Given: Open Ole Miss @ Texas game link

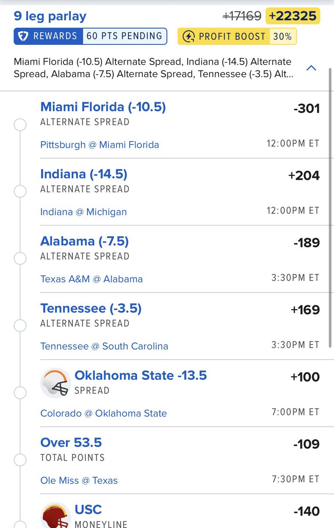Looking at the screenshot, I should 79,480.
